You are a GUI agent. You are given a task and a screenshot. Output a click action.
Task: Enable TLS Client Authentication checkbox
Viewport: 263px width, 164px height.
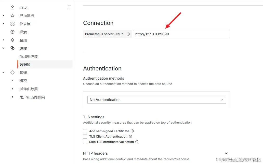tap(85, 136)
